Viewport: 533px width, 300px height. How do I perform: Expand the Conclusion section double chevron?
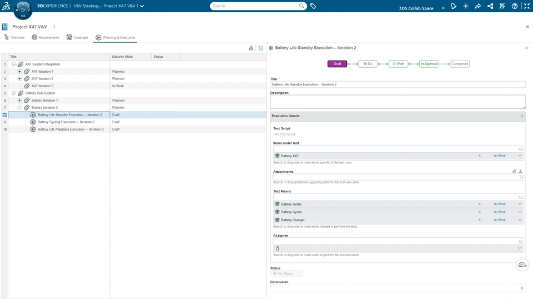pos(522,288)
